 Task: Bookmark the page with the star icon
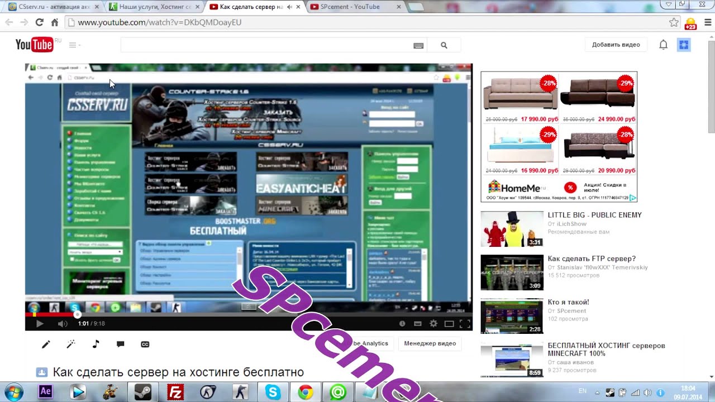[x=674, y=22]
